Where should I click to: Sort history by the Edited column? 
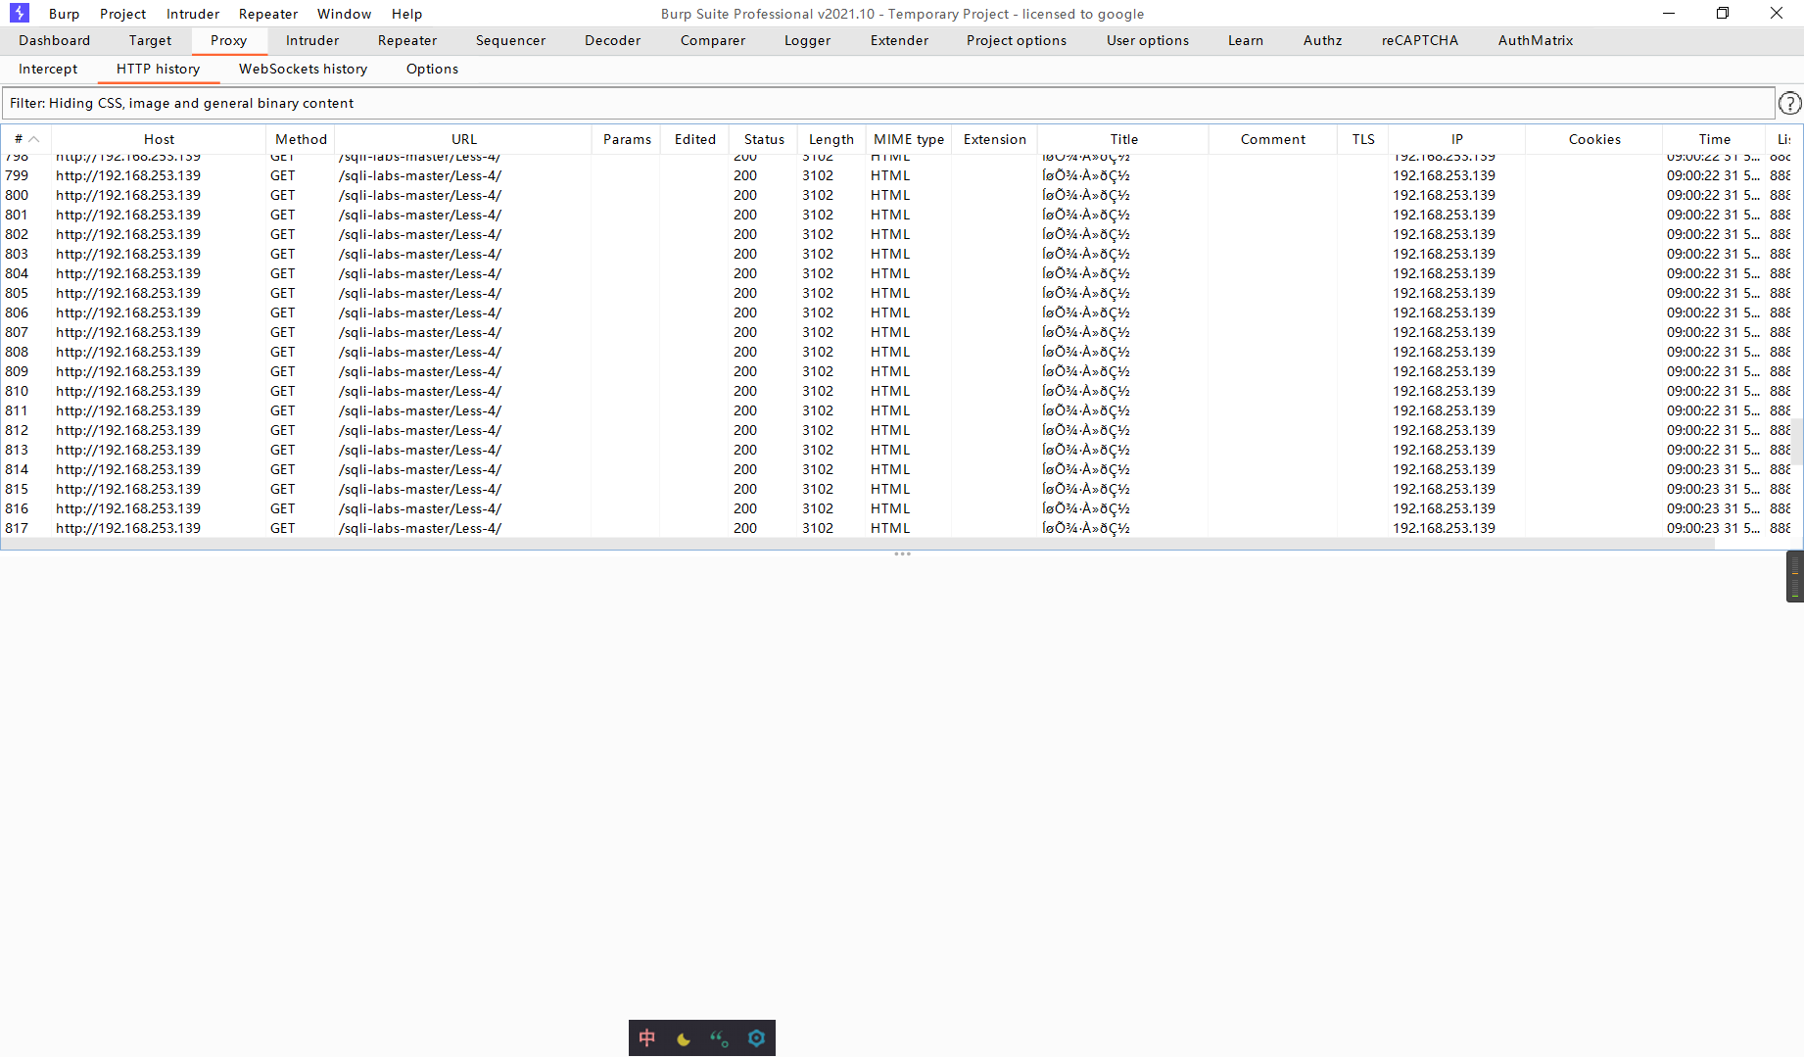pos(695,139)
